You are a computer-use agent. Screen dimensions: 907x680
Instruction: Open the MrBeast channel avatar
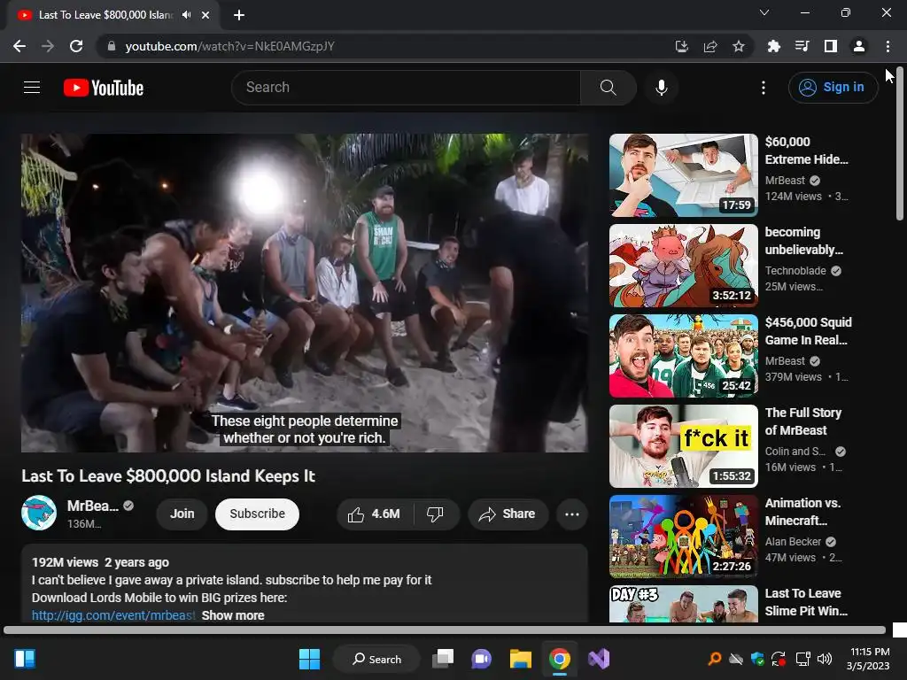pyautogui.click(x=39, y=513)
